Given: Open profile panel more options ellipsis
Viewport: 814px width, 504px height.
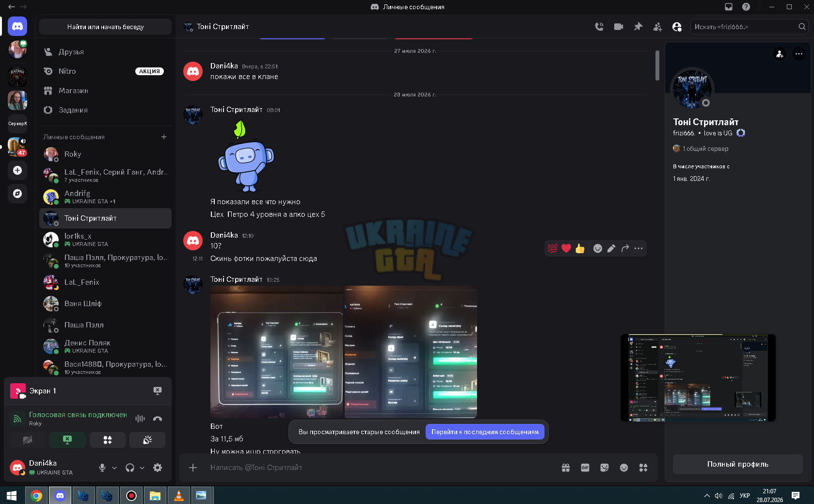Looking at the screenshot, I should (x=798, y=54).
